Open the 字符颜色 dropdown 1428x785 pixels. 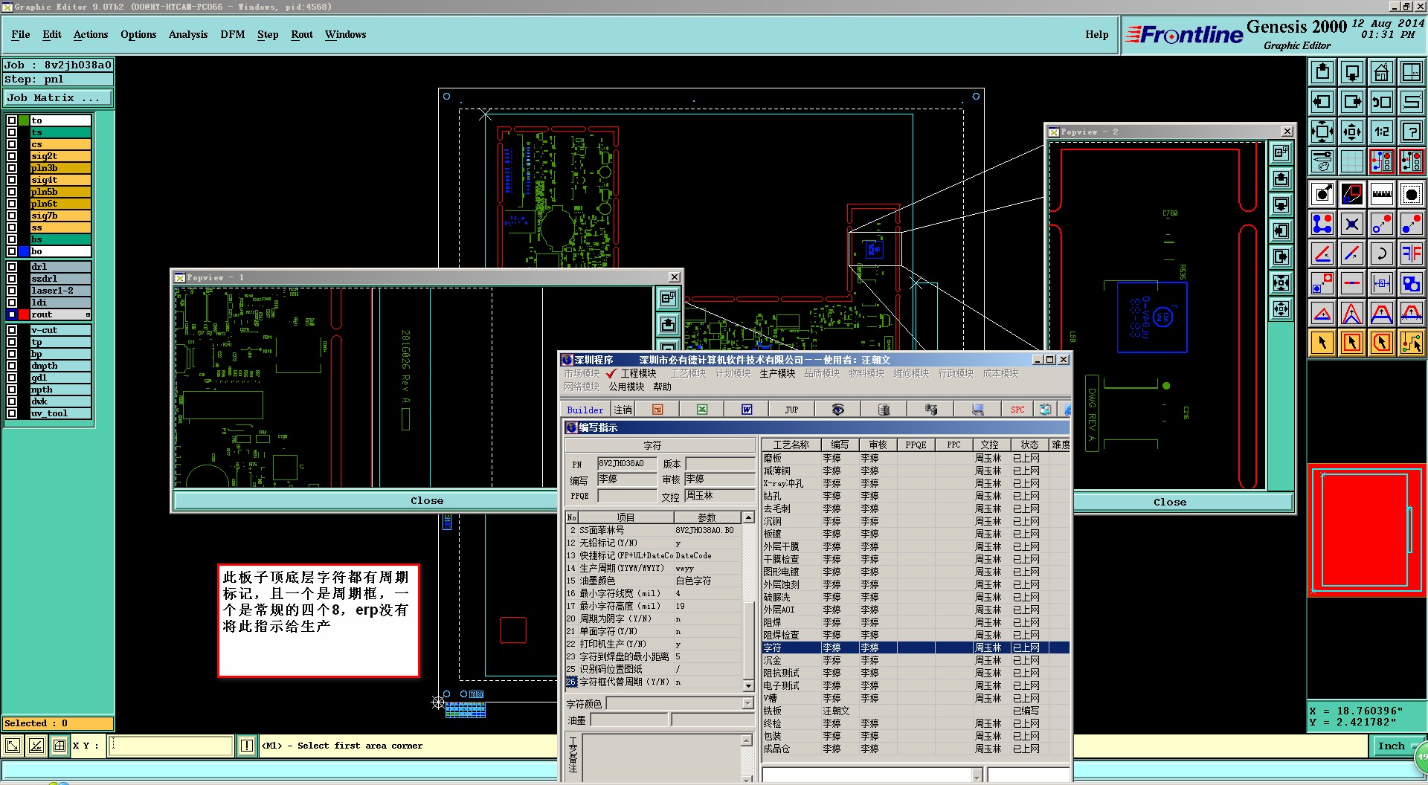pyautogui.click(x=748, y=703)
